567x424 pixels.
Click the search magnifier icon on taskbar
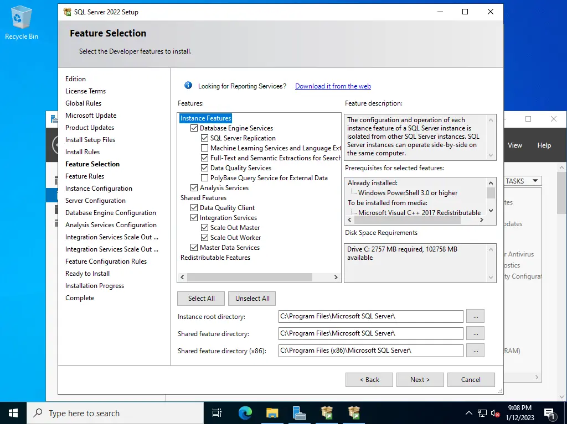38,413
